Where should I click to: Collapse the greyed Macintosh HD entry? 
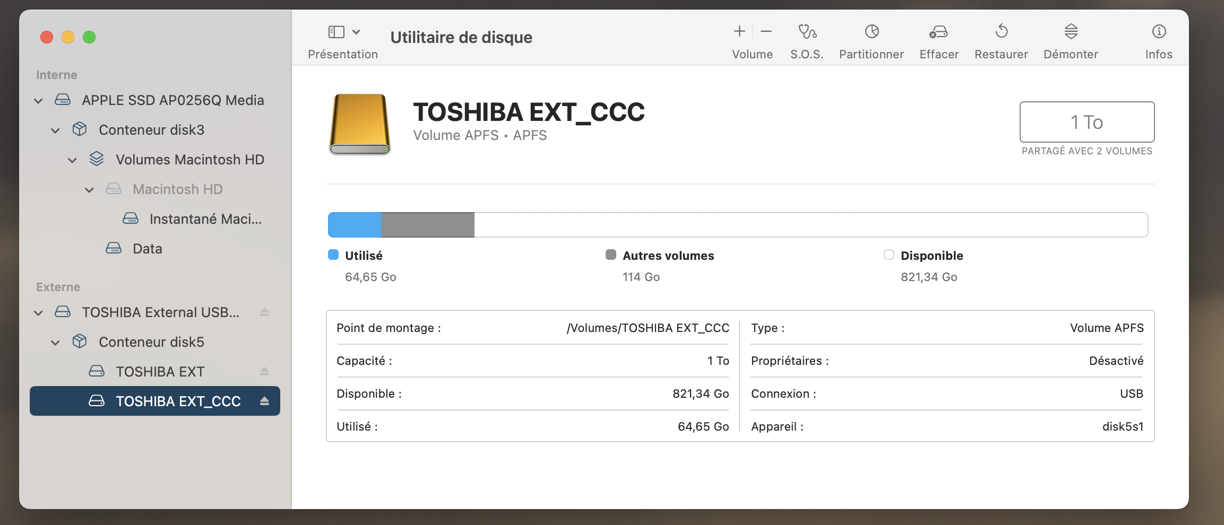(x=89, y=190)
